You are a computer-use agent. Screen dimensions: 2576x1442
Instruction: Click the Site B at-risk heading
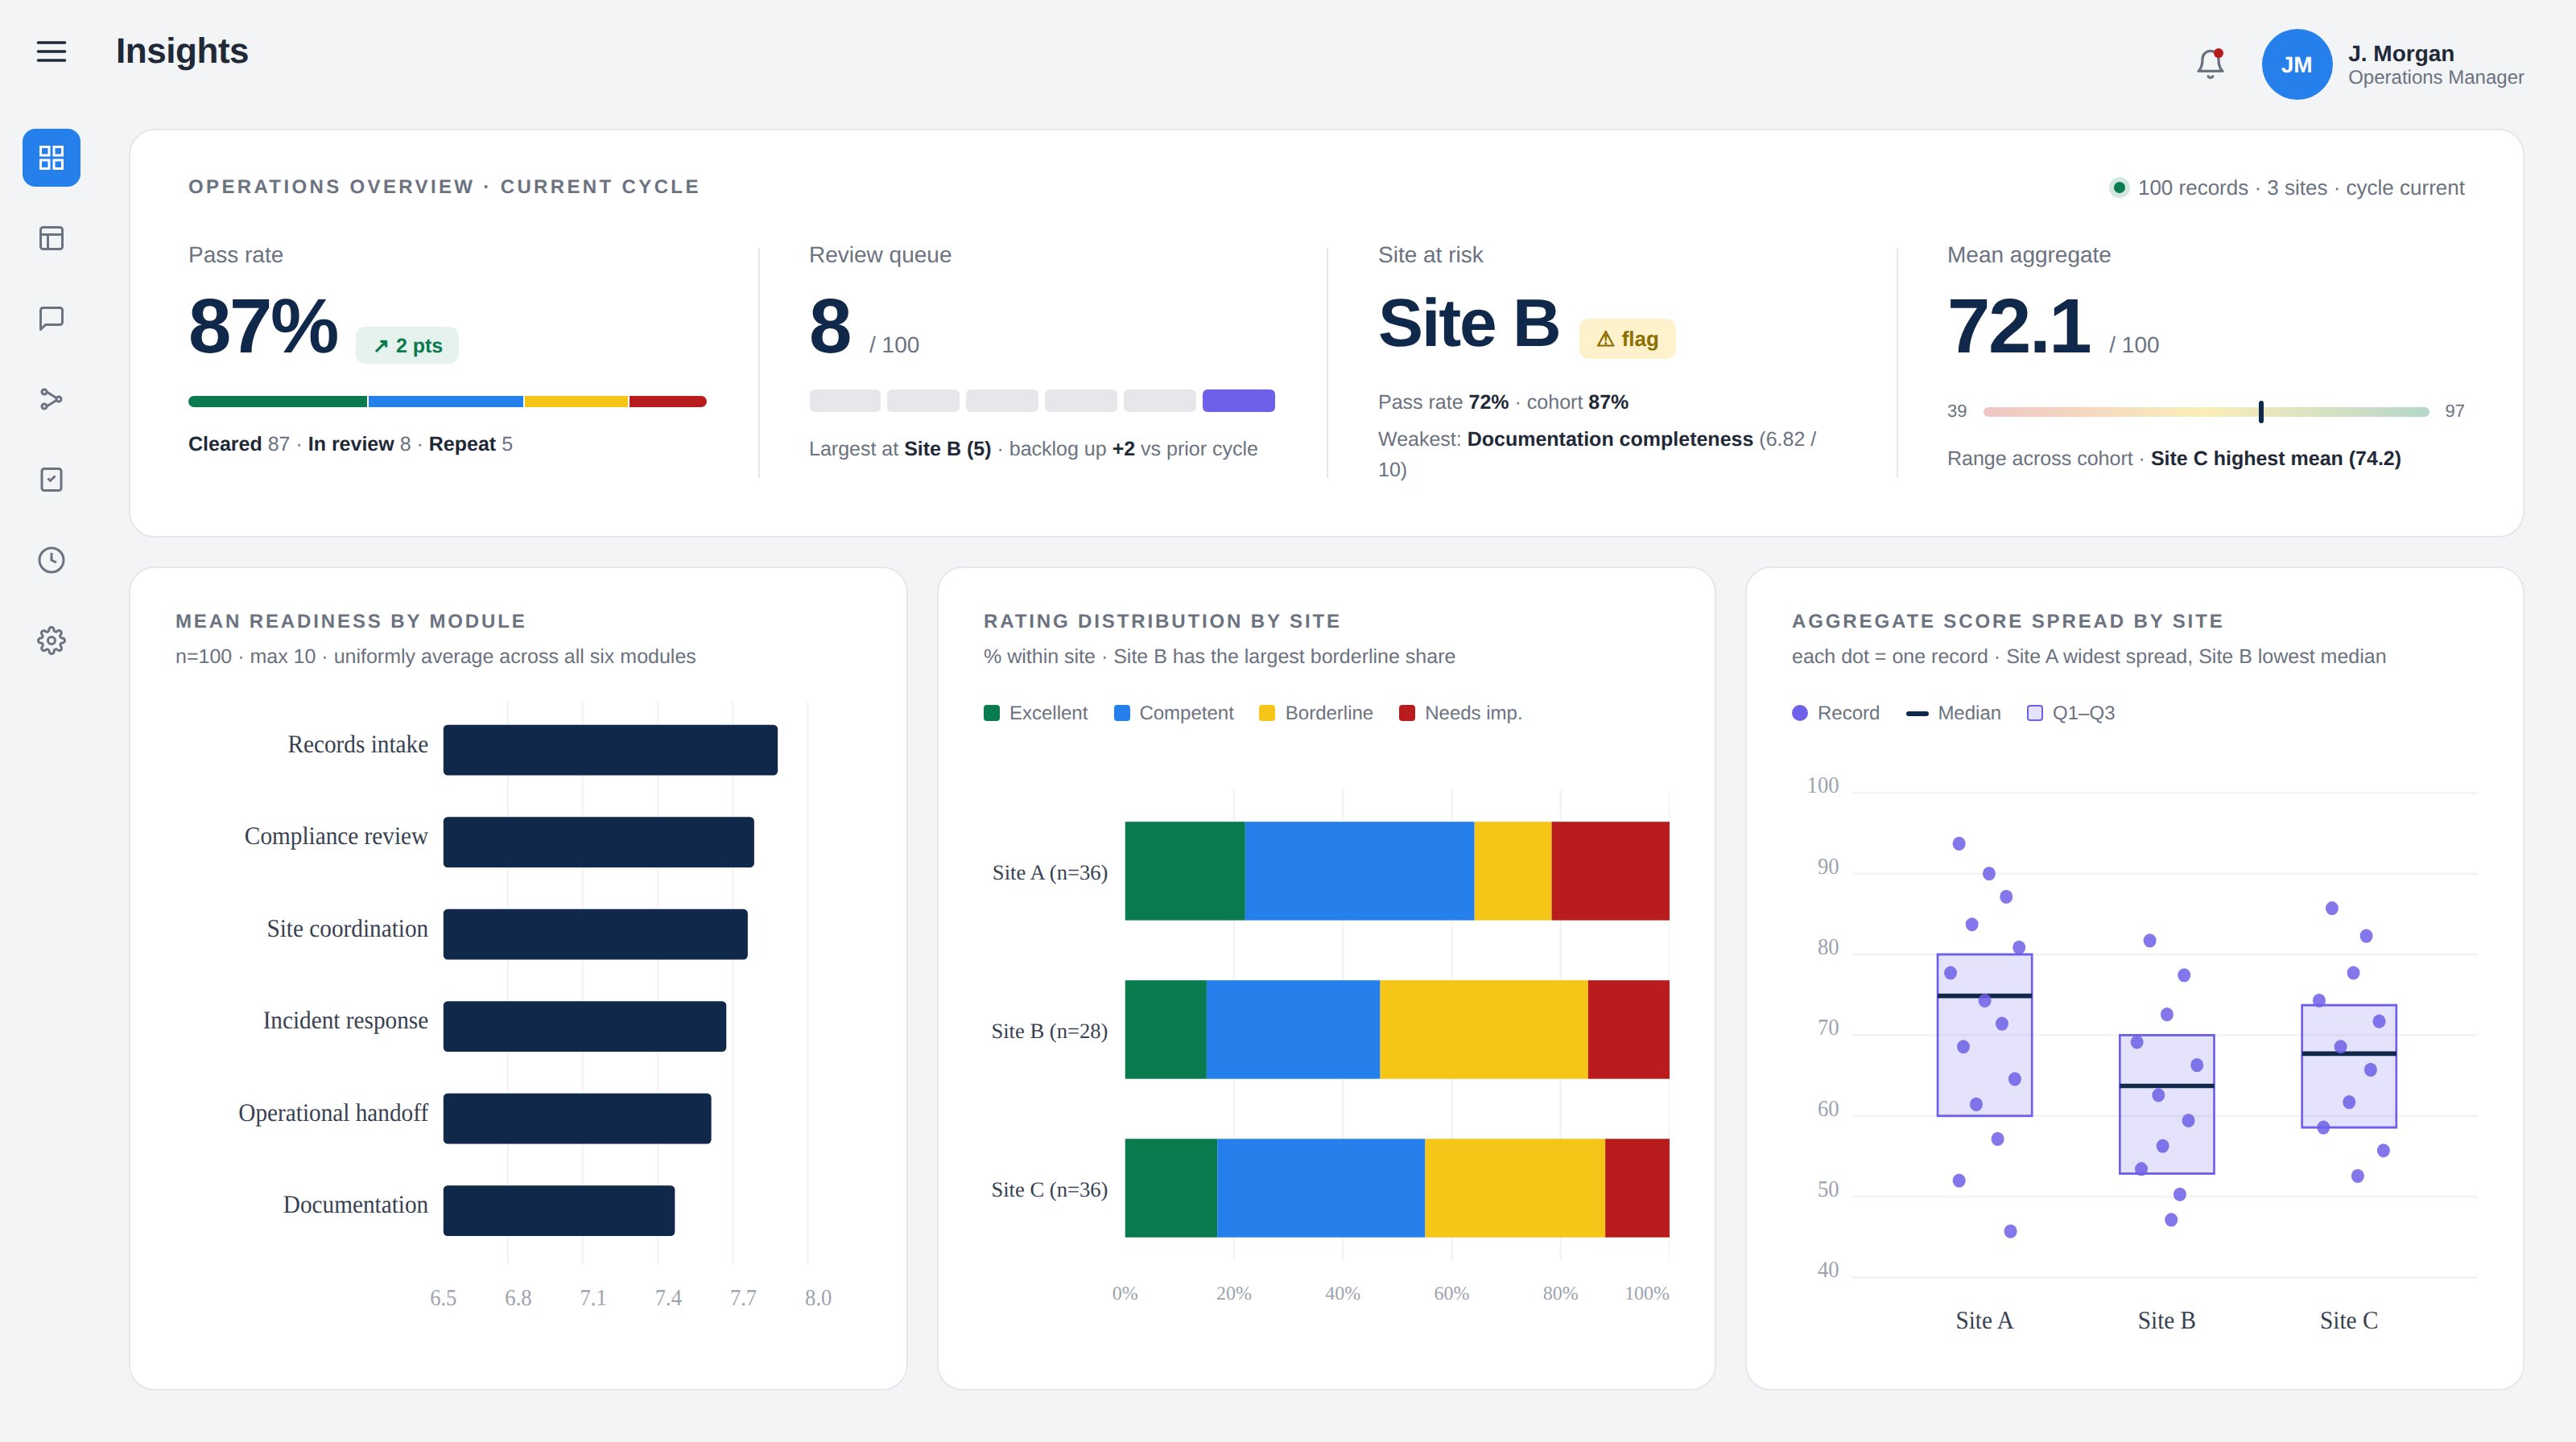tap(1468, 323)
